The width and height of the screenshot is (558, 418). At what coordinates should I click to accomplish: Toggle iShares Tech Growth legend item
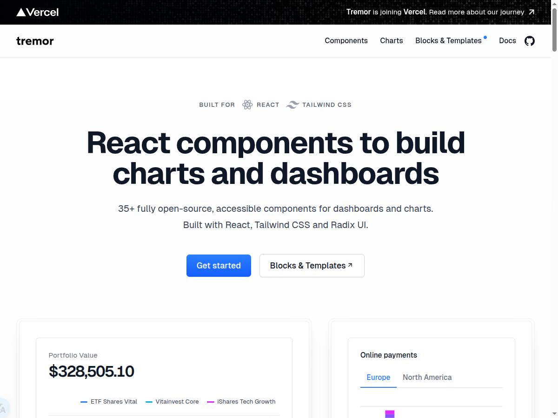pos(241,402)
